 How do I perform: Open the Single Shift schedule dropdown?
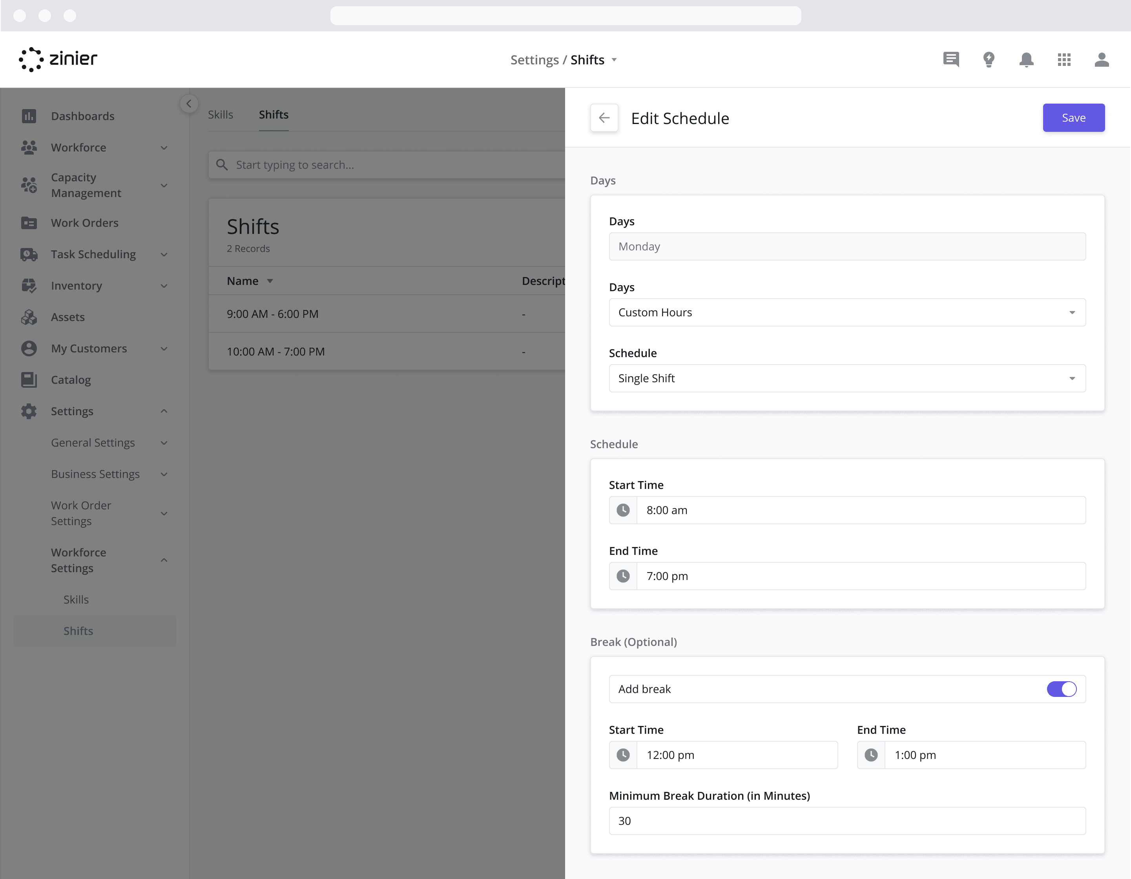pos(847,378)
